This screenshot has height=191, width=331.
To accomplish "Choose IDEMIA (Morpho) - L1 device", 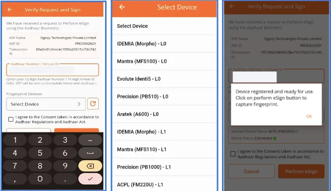I will [164, 132].
